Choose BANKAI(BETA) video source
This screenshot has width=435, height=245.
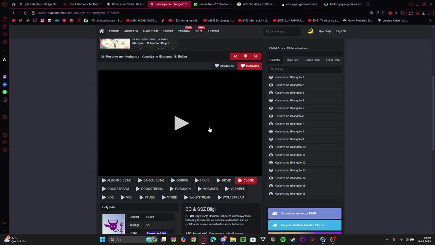151,180
